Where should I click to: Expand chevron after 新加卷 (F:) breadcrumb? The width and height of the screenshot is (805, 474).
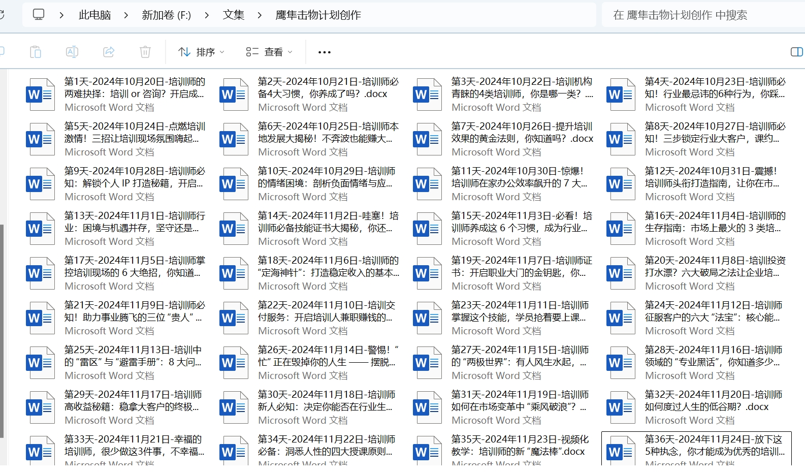click(207, 15)
